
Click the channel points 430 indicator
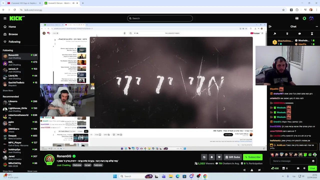[275, 168]
